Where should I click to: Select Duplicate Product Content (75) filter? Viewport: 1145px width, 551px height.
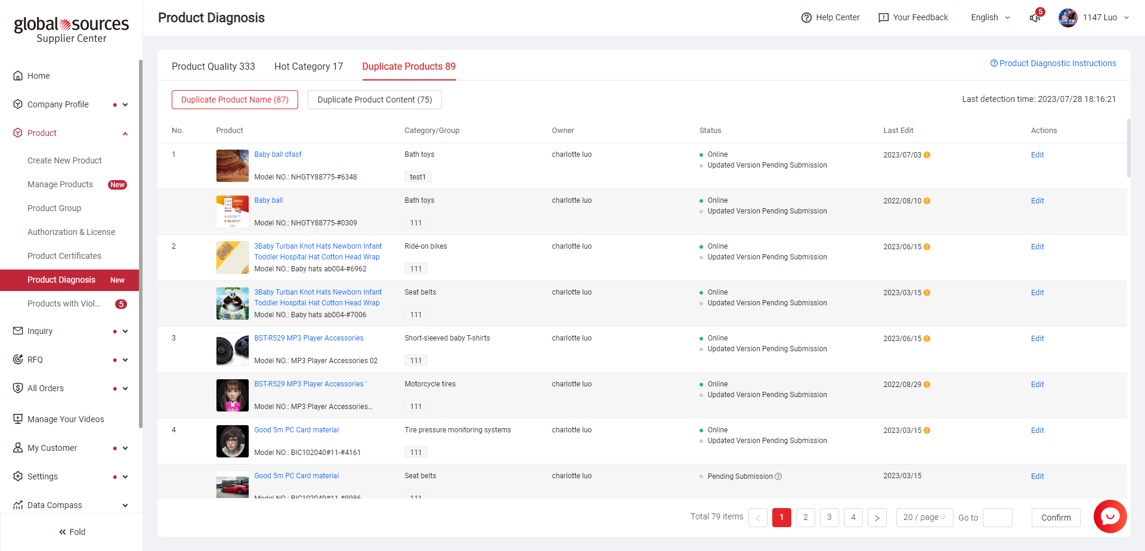pos(375,100)
